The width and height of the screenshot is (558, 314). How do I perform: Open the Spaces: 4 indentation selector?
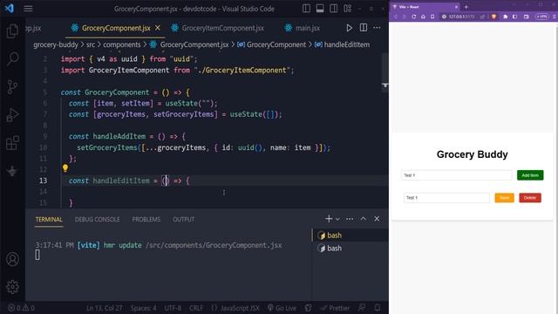click(143, 308)
